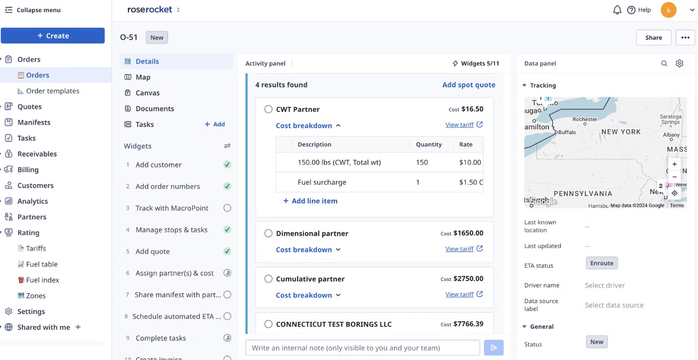Image resolution: width=698 pixels, height=360 pixels.
Task: Open Fuel table in sidebar
Action: point(42,264)
